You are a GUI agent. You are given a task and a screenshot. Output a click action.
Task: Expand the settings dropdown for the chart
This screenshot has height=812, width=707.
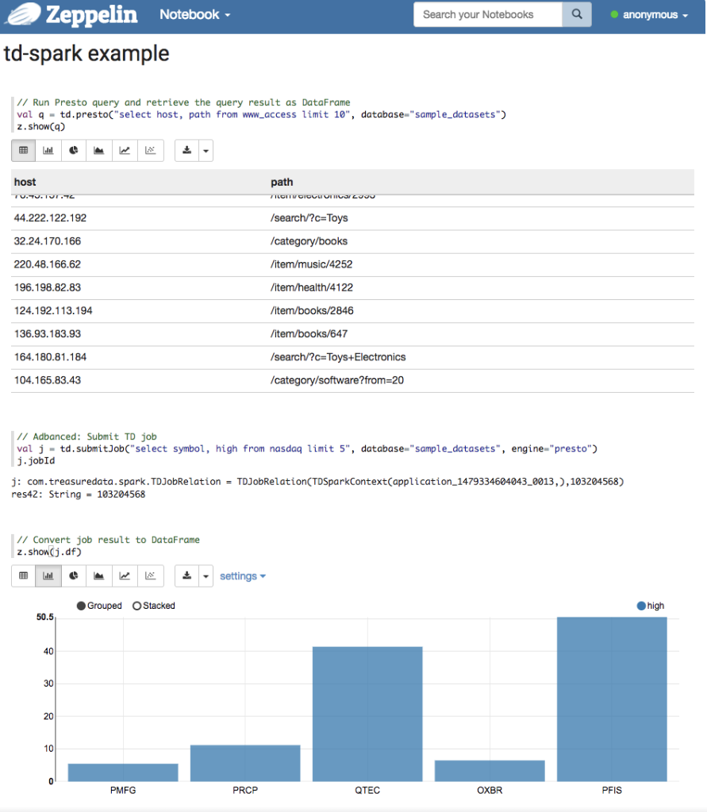(x=242, y=575)
